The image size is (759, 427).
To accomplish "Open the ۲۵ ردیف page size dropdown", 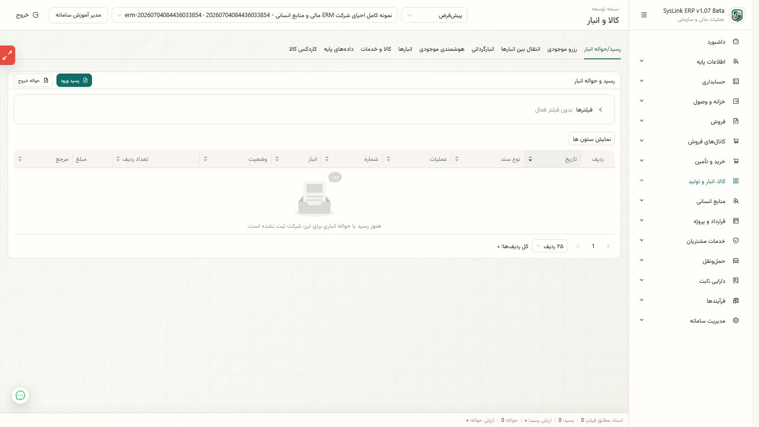I will [550, 246].
